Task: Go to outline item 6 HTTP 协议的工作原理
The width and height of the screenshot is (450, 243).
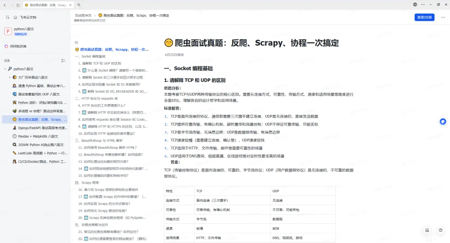Action: (x=102, y=105)
